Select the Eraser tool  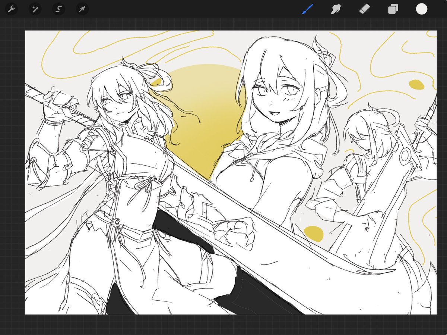pos(364,9)
